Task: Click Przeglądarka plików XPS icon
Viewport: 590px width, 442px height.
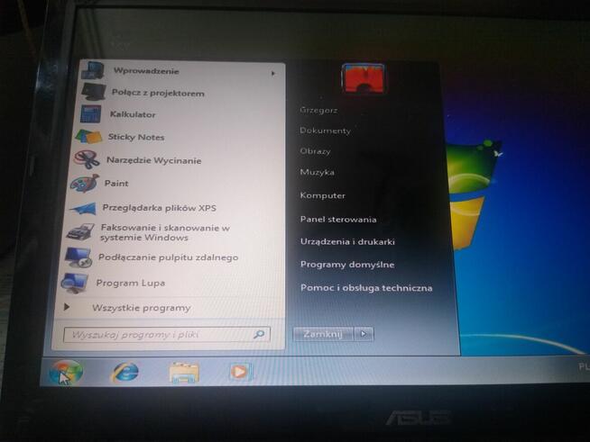Action: (x=83, y=209)
